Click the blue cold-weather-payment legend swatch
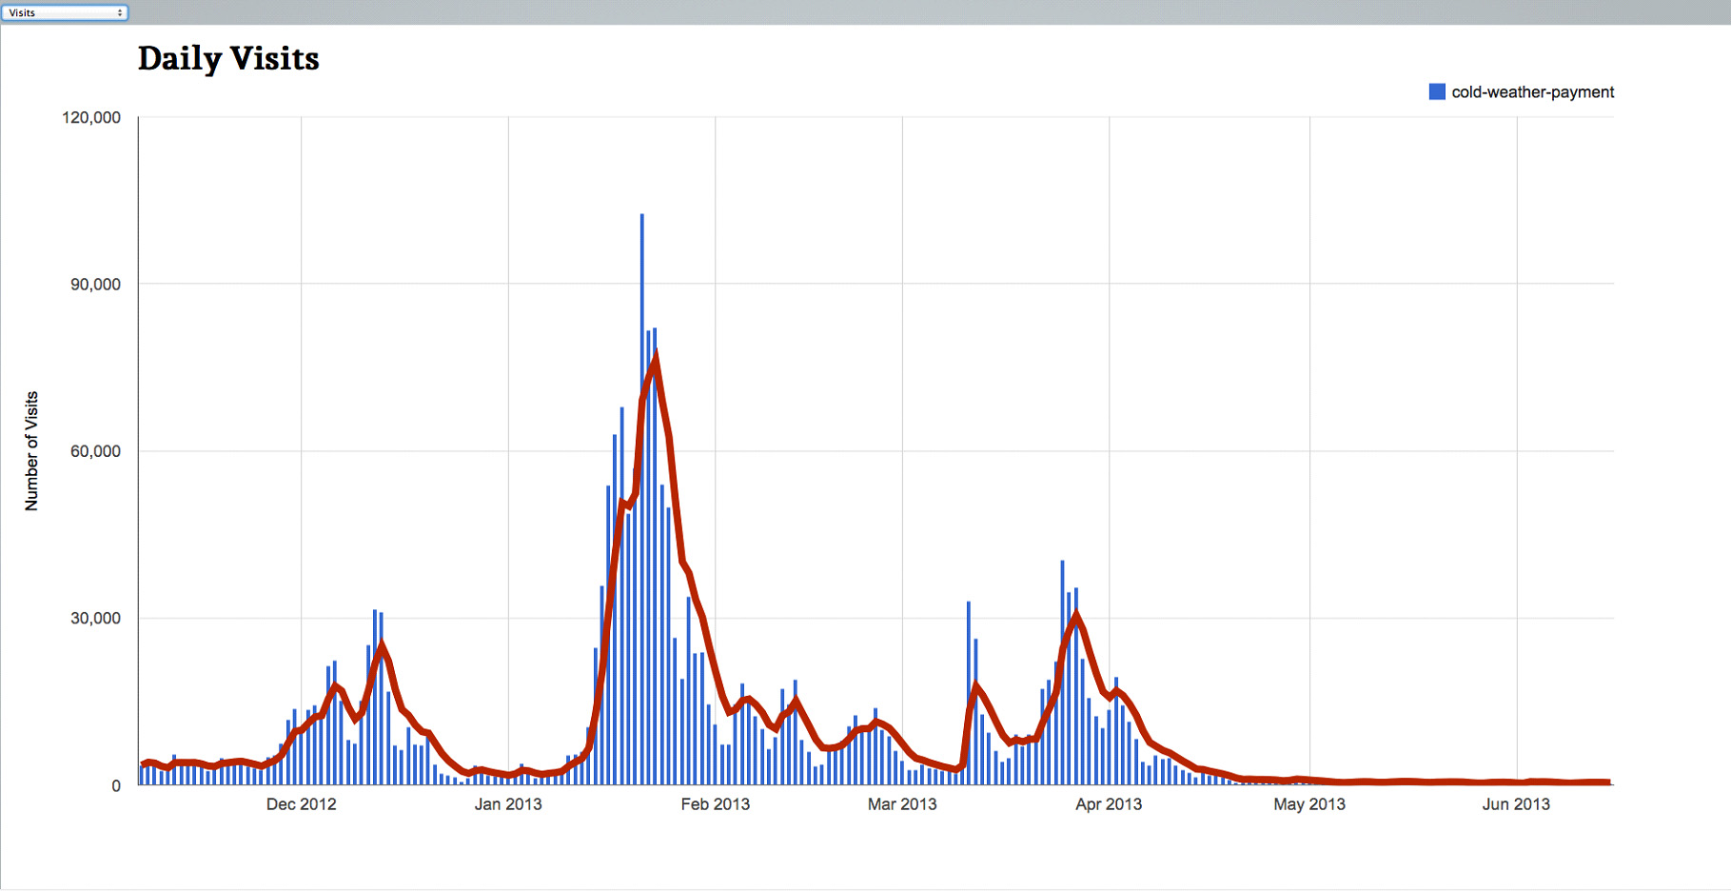Viewport: 1731px width, 891px height. pyautogui.click(x=1437, y=91)
